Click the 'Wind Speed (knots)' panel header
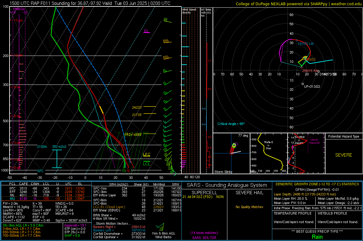 (189, 11)
